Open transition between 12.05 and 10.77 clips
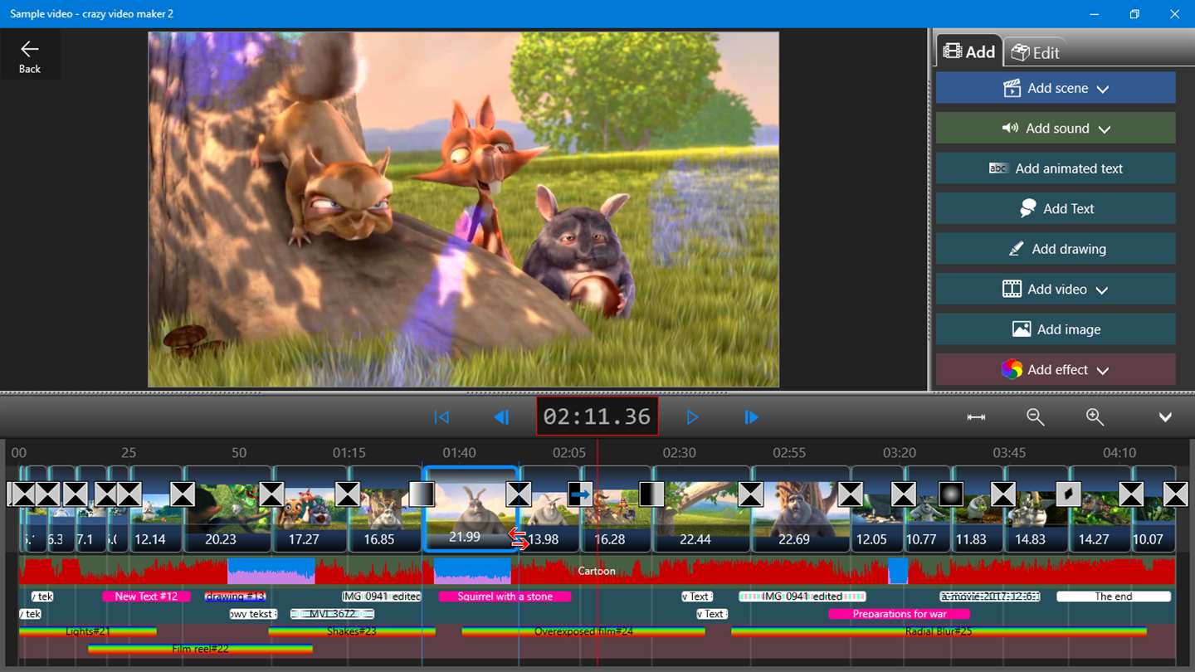This screenshot has width=1195, height=672. tap(904, 494)
